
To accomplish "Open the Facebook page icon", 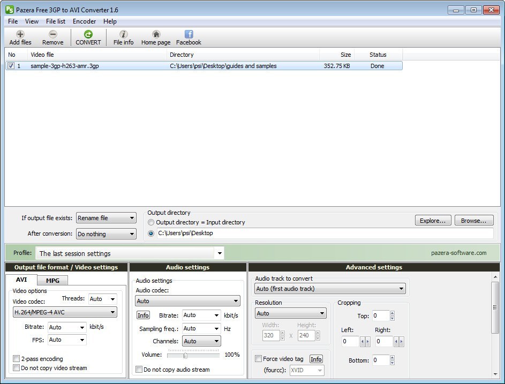I will pos(188,36).
